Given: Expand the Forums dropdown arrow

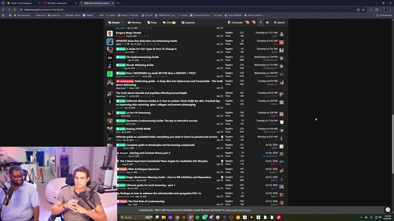Looking at the screenshot, I should 122,22.
